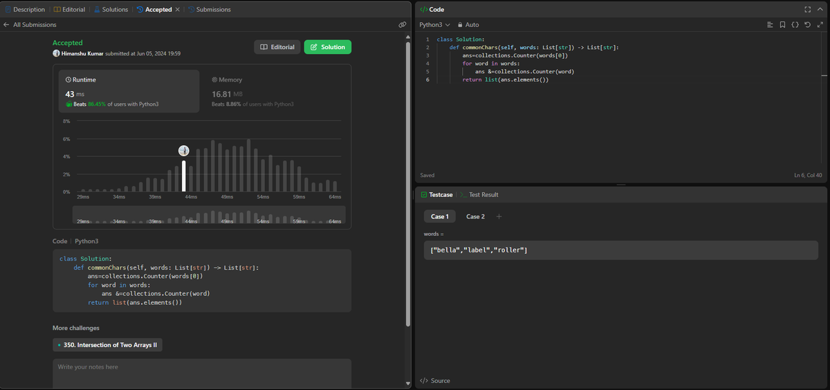The height and width of the screenshot is (390, 830).
Task: Toggle the Auto lock setting
Action: pyautogui.click(x=468, y=24)
